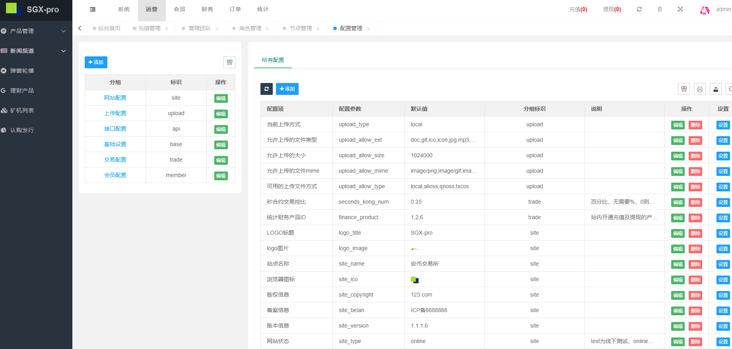Screen dimensions: 732x349
Task: Click the trash clear-cache icon in header
Action: tap(660, 9)
